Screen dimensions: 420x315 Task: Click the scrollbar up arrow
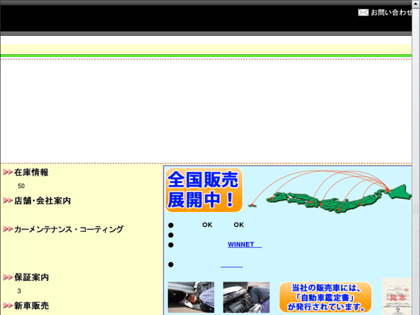pos(416,3)
